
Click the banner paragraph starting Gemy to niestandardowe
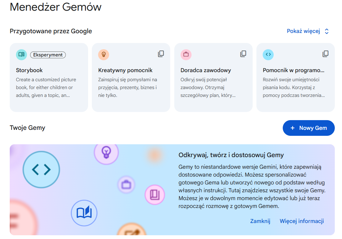click(x=252, y=186)
